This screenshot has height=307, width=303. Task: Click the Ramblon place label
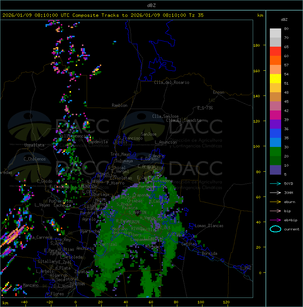click(x=119, y=105)
